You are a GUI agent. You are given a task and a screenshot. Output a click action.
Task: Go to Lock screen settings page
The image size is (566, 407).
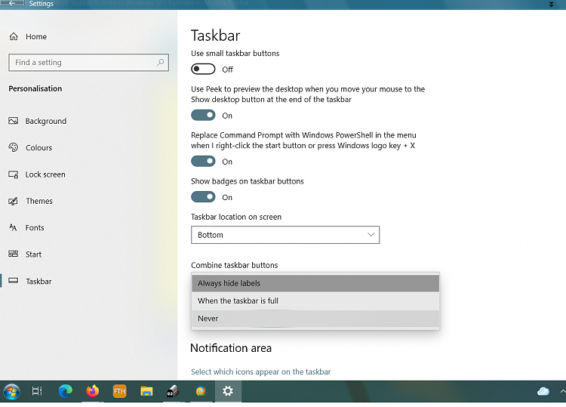pyautogui.click(x=45, y=174)
